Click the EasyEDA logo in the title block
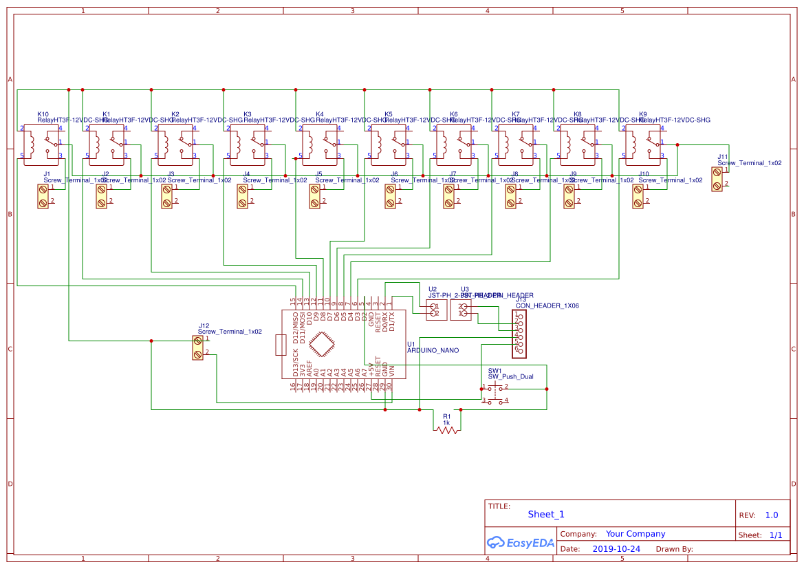The height and width of the screenshot is (569, 804). click(x=519, y=543)
